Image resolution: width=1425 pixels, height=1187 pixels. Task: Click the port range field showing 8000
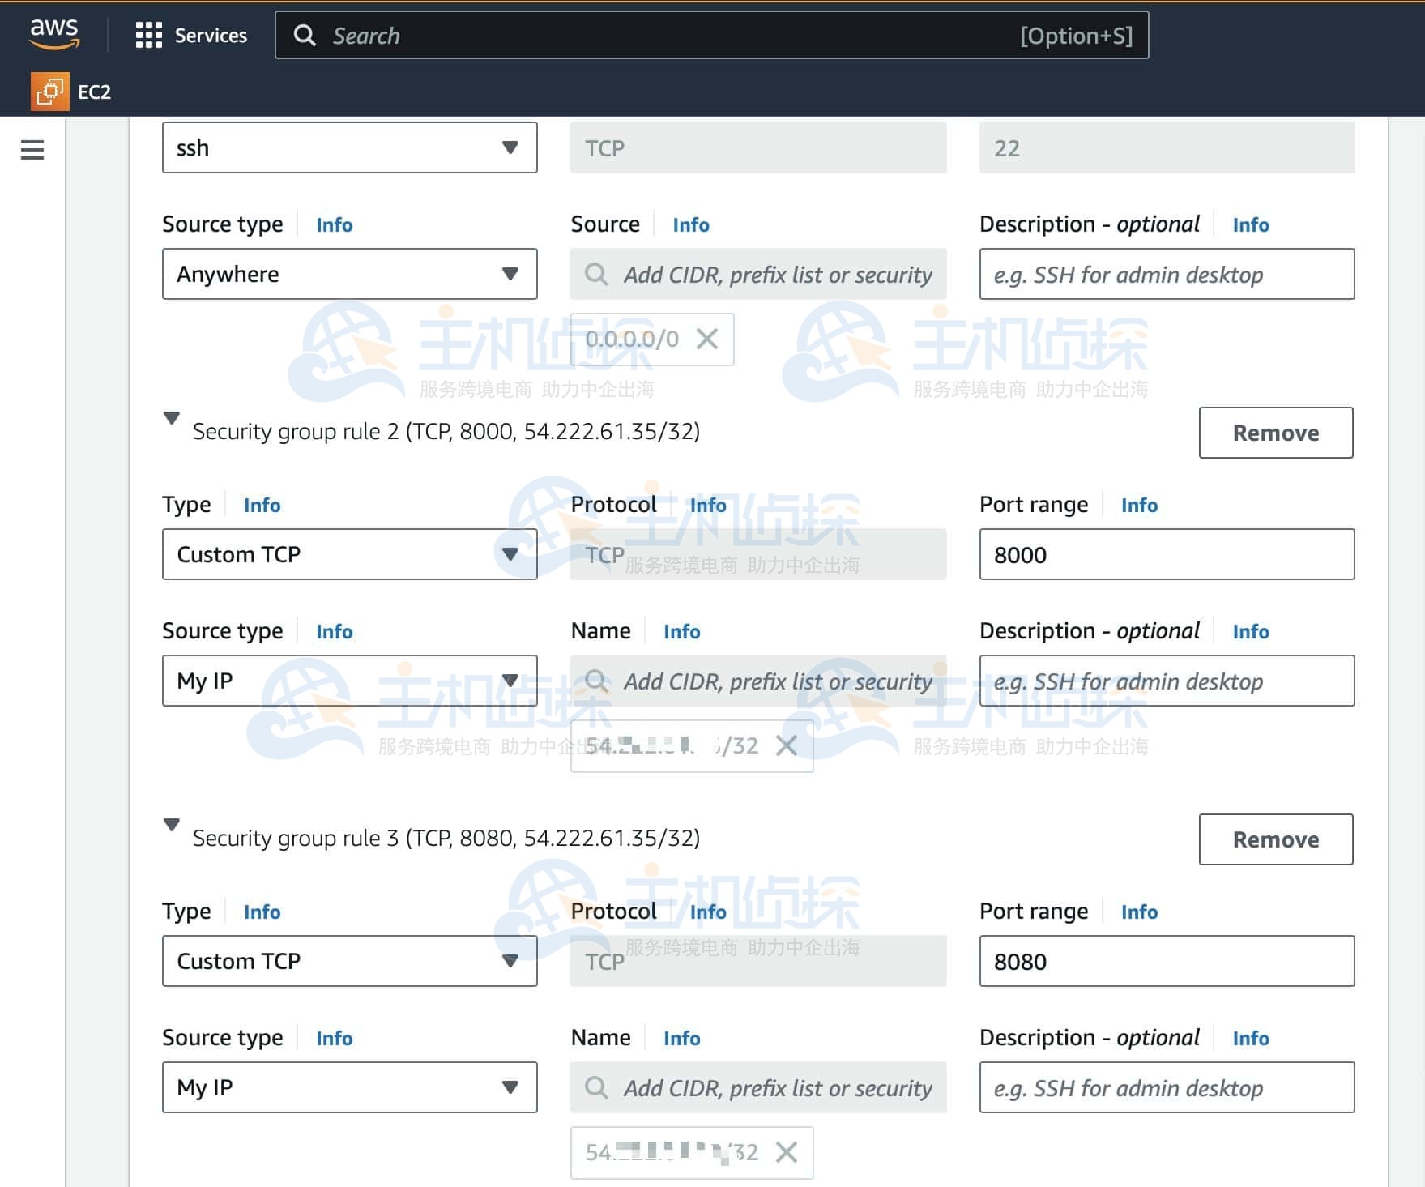(x=1166, y=554)
